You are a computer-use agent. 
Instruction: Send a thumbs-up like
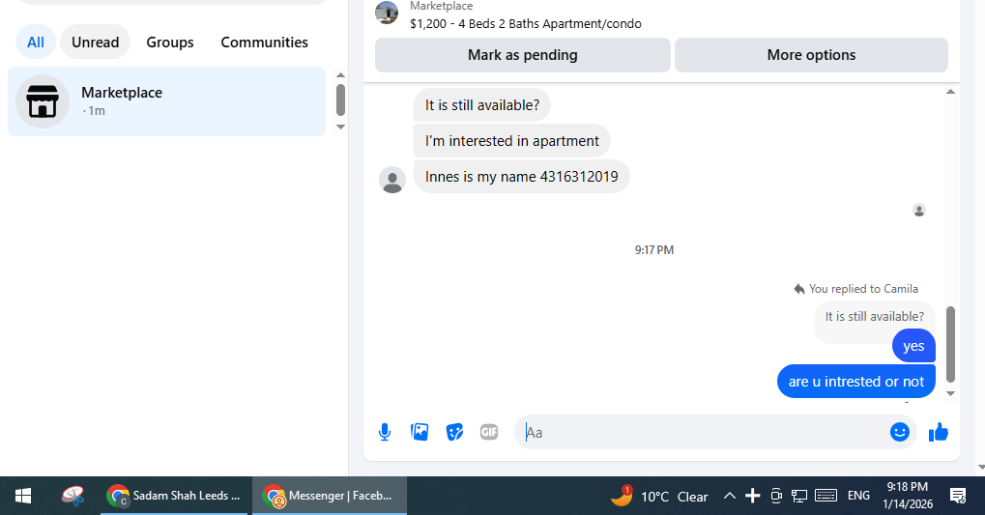click(x=939, y=432)
